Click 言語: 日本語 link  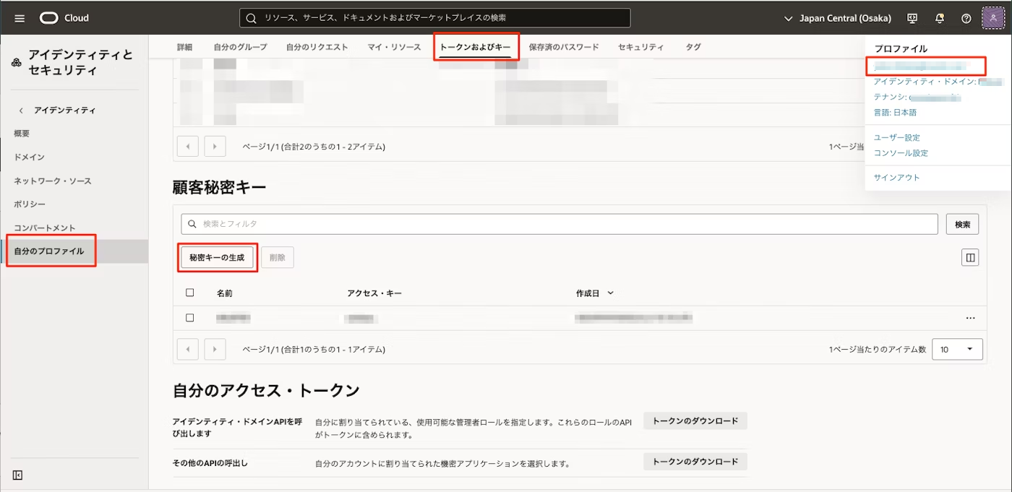coord(895,113)
